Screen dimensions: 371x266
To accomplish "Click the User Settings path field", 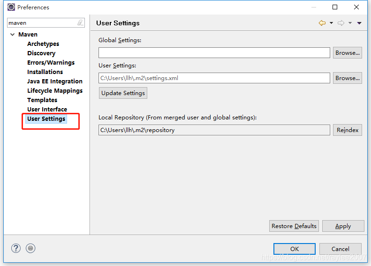I will click(214, 78).
